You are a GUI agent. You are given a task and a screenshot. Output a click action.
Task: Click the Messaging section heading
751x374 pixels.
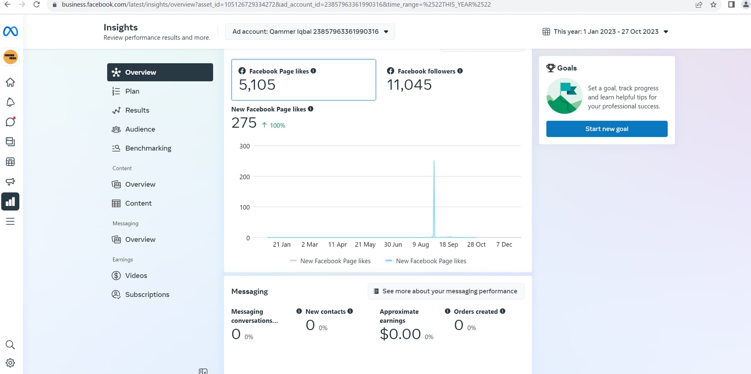250,292
